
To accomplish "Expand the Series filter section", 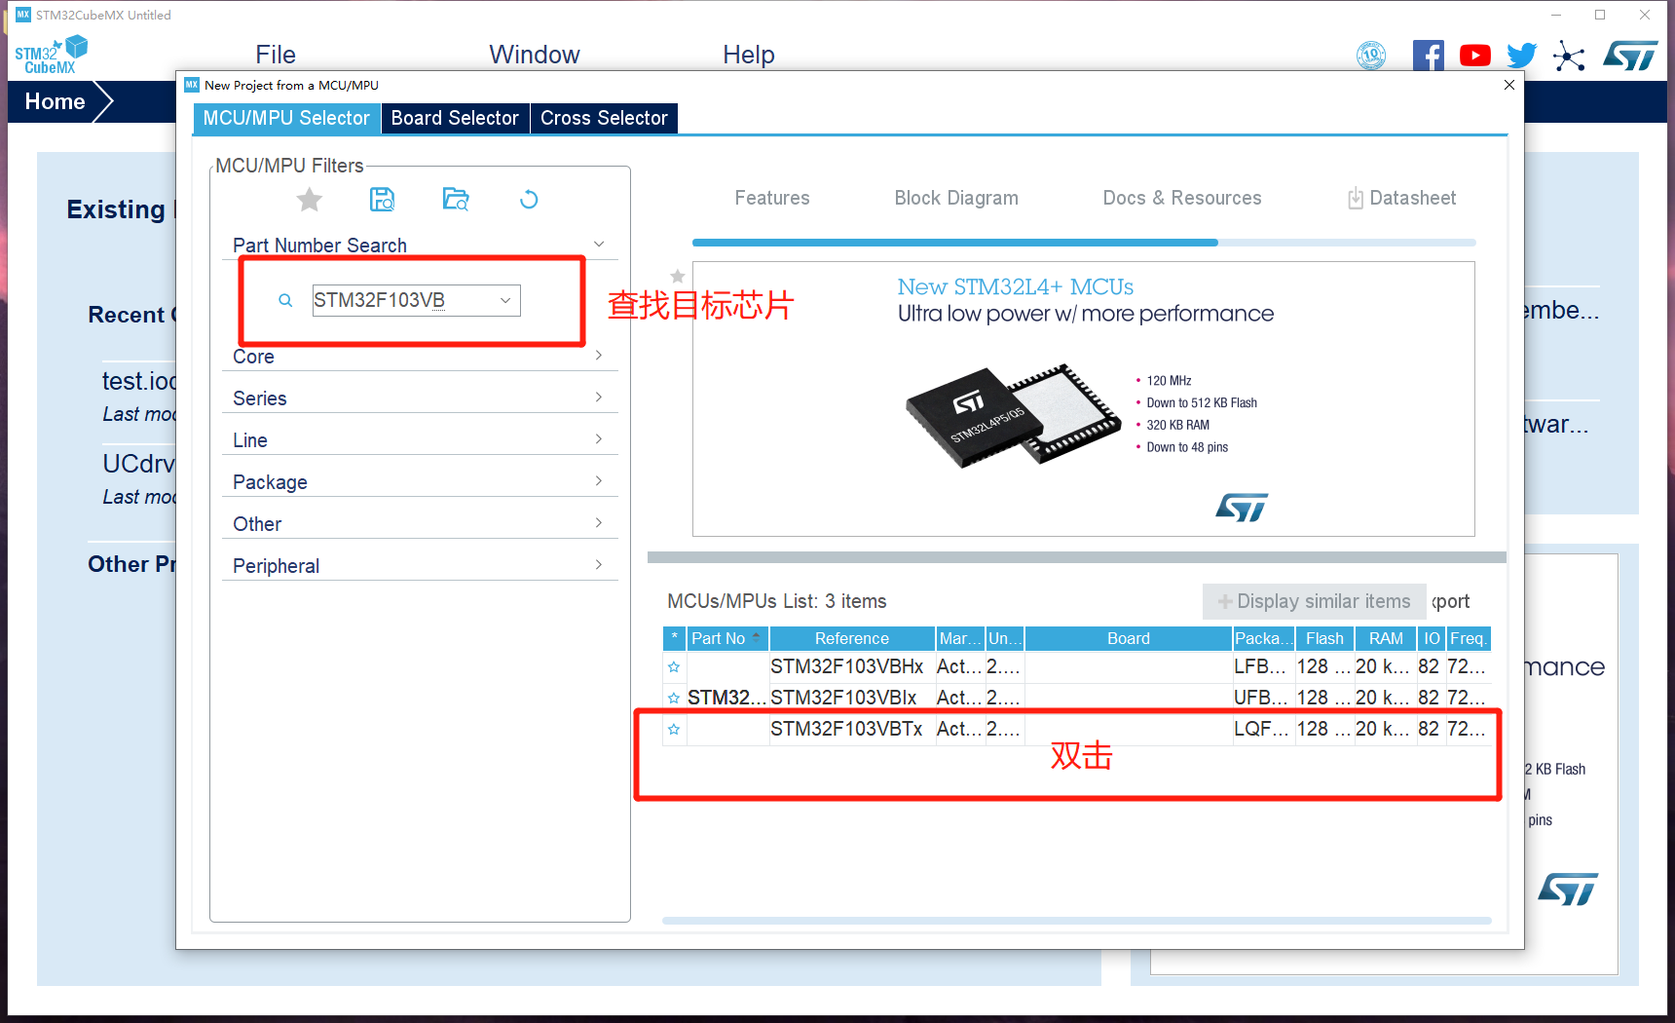I will pos(599,398).
